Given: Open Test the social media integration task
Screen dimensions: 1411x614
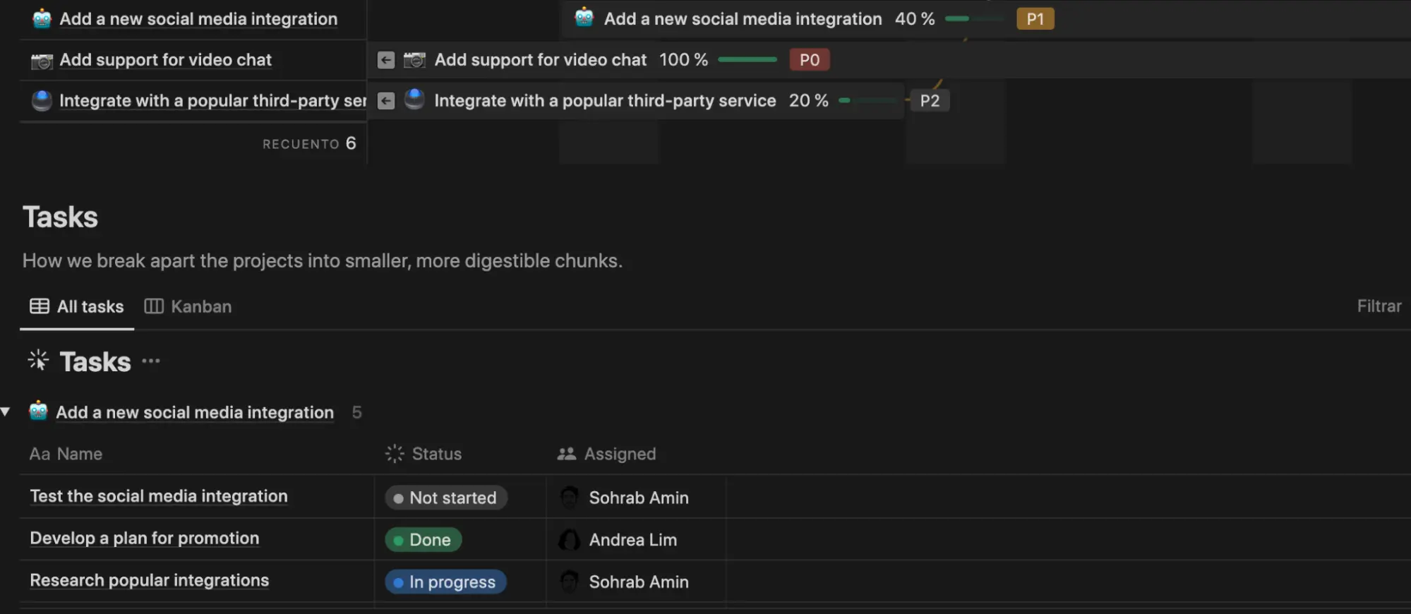Looking at the screenshot, I should tap(159, 497).
